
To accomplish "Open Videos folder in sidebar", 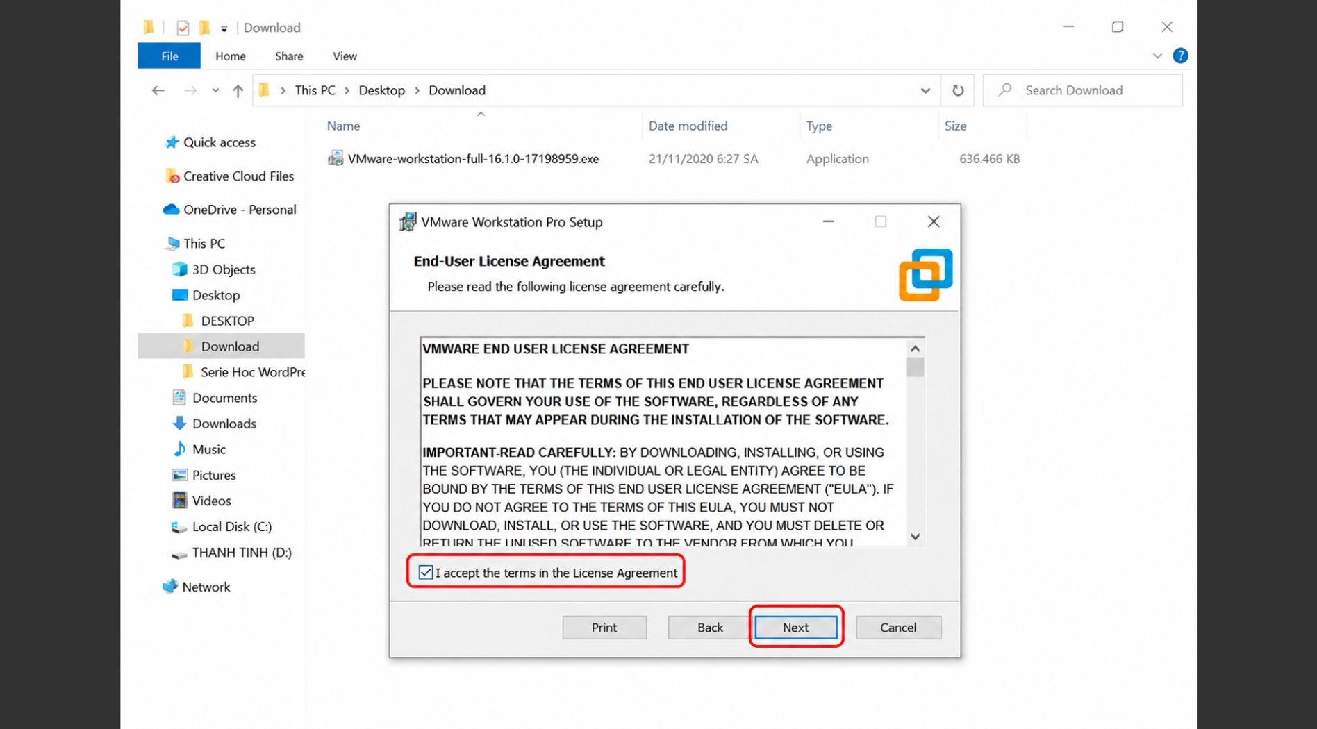I will (211, 501).
